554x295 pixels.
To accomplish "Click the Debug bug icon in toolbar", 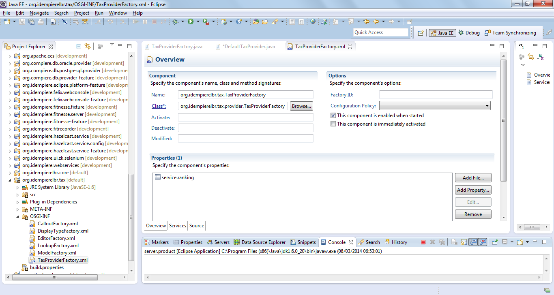I will (176, 21).
